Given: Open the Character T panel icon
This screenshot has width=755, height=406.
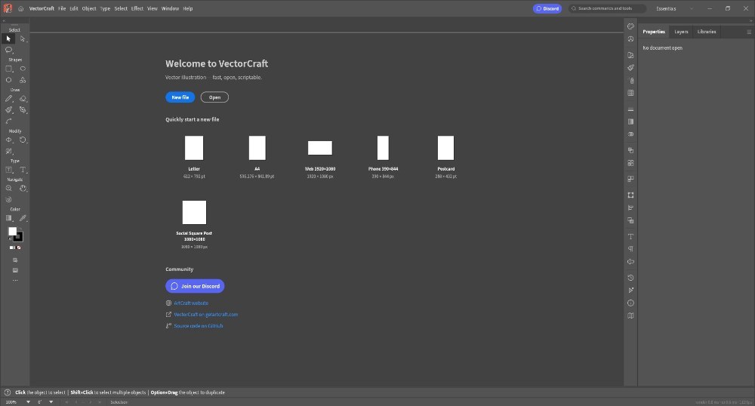Looking at the screenshot, I should [630, 237].
